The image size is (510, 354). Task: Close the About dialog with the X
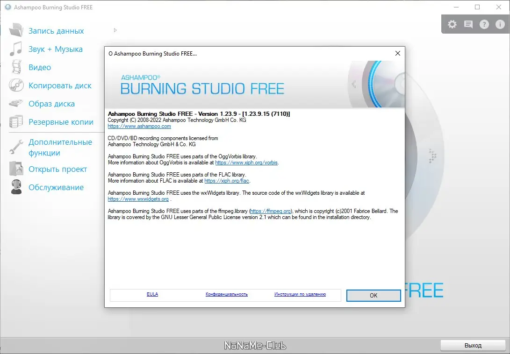397,53
